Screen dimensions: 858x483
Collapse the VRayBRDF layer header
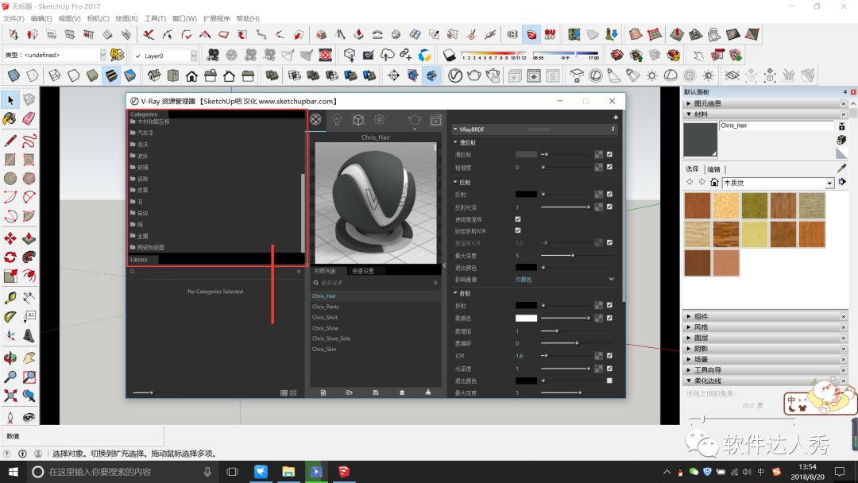tap(455, 129)
